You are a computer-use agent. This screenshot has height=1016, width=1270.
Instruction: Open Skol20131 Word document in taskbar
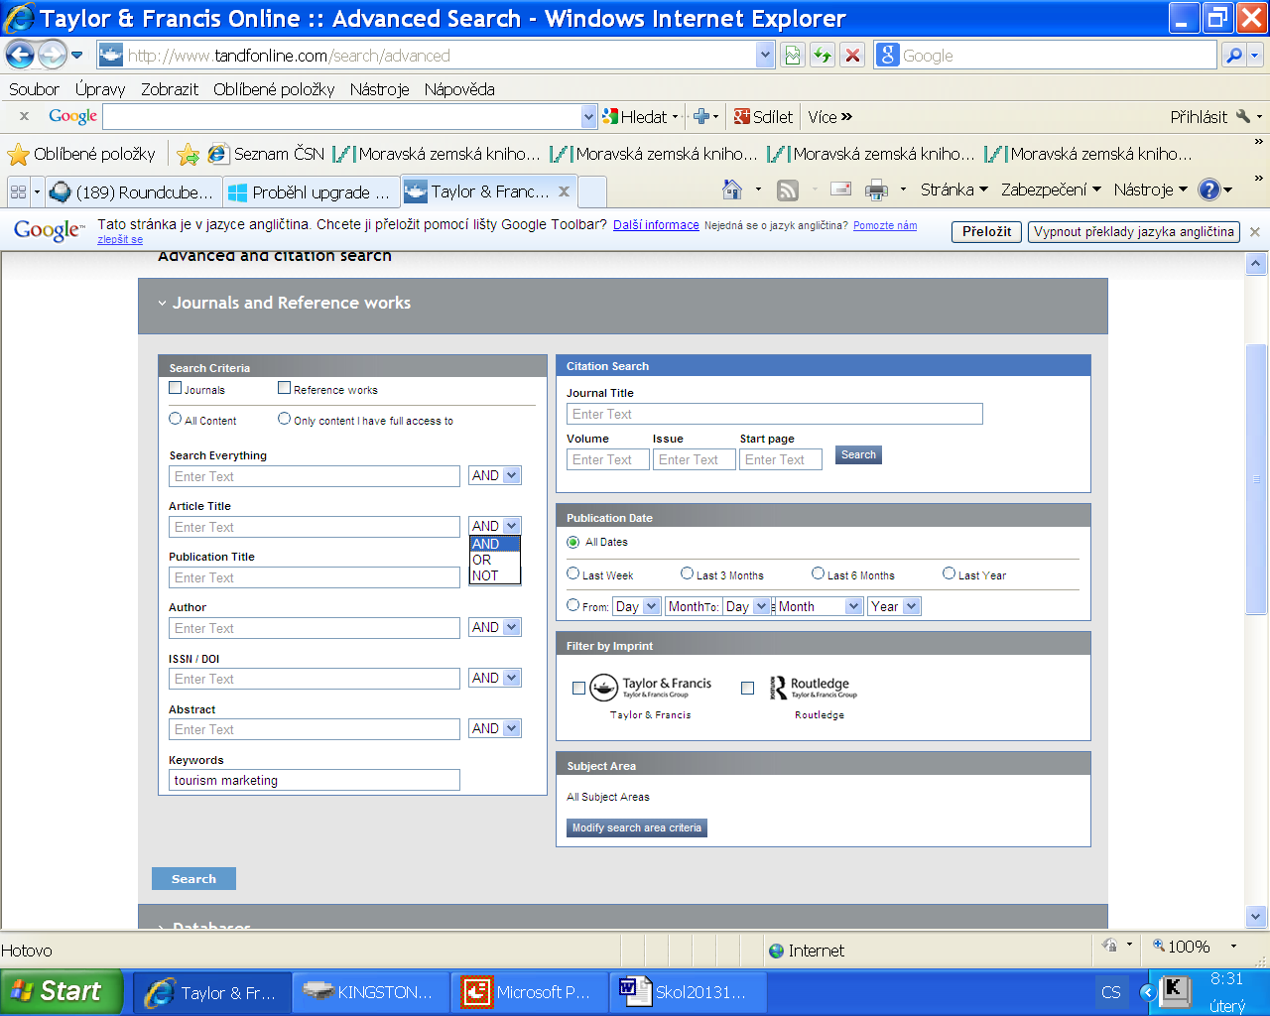pos(686,992)
